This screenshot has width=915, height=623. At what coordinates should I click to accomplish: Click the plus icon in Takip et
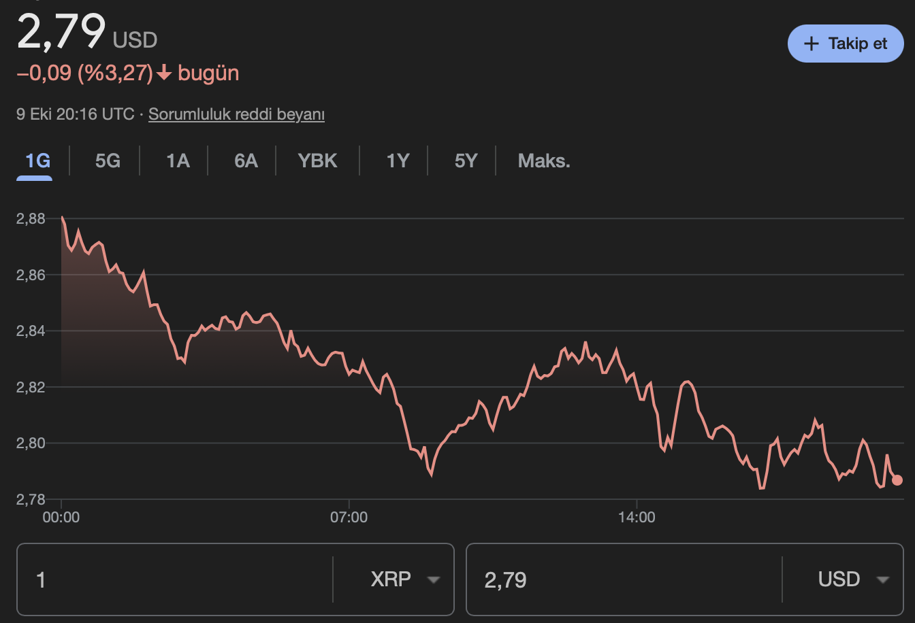(811, 44)
